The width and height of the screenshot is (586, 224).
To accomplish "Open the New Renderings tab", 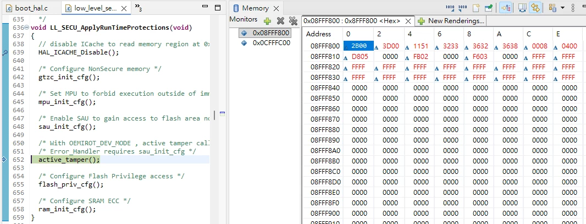I will (x=451, y=21).
